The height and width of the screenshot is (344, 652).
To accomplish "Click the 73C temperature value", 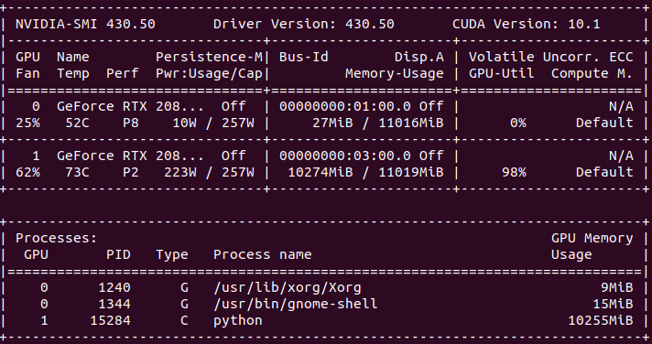I will [77, 172].
